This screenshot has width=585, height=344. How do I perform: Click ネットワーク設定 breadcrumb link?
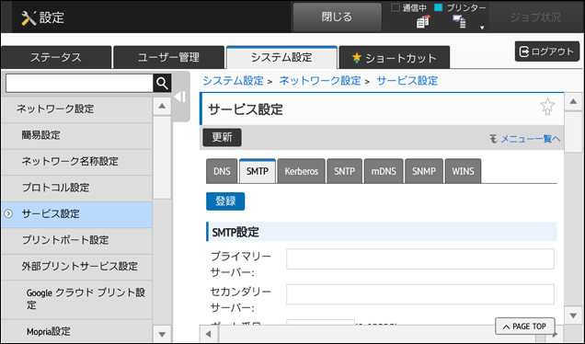(320, 81)
